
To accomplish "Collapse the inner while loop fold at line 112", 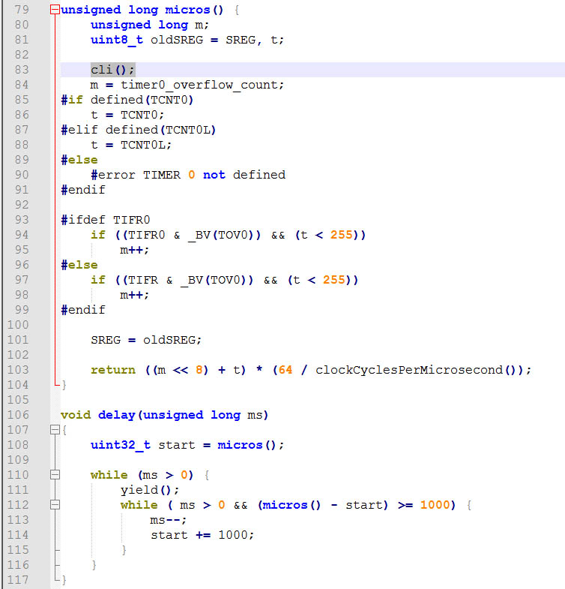I will 55,505.
